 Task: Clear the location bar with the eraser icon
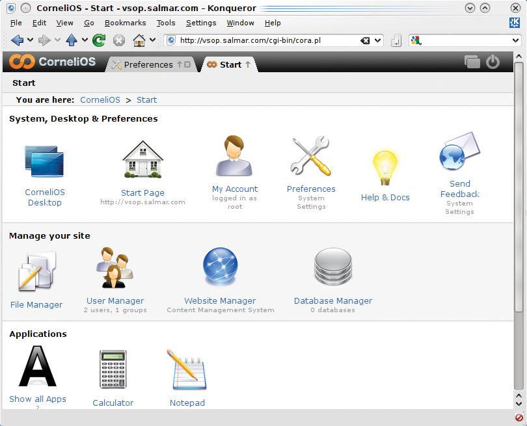pyautogui.click(x=365, y=41)
